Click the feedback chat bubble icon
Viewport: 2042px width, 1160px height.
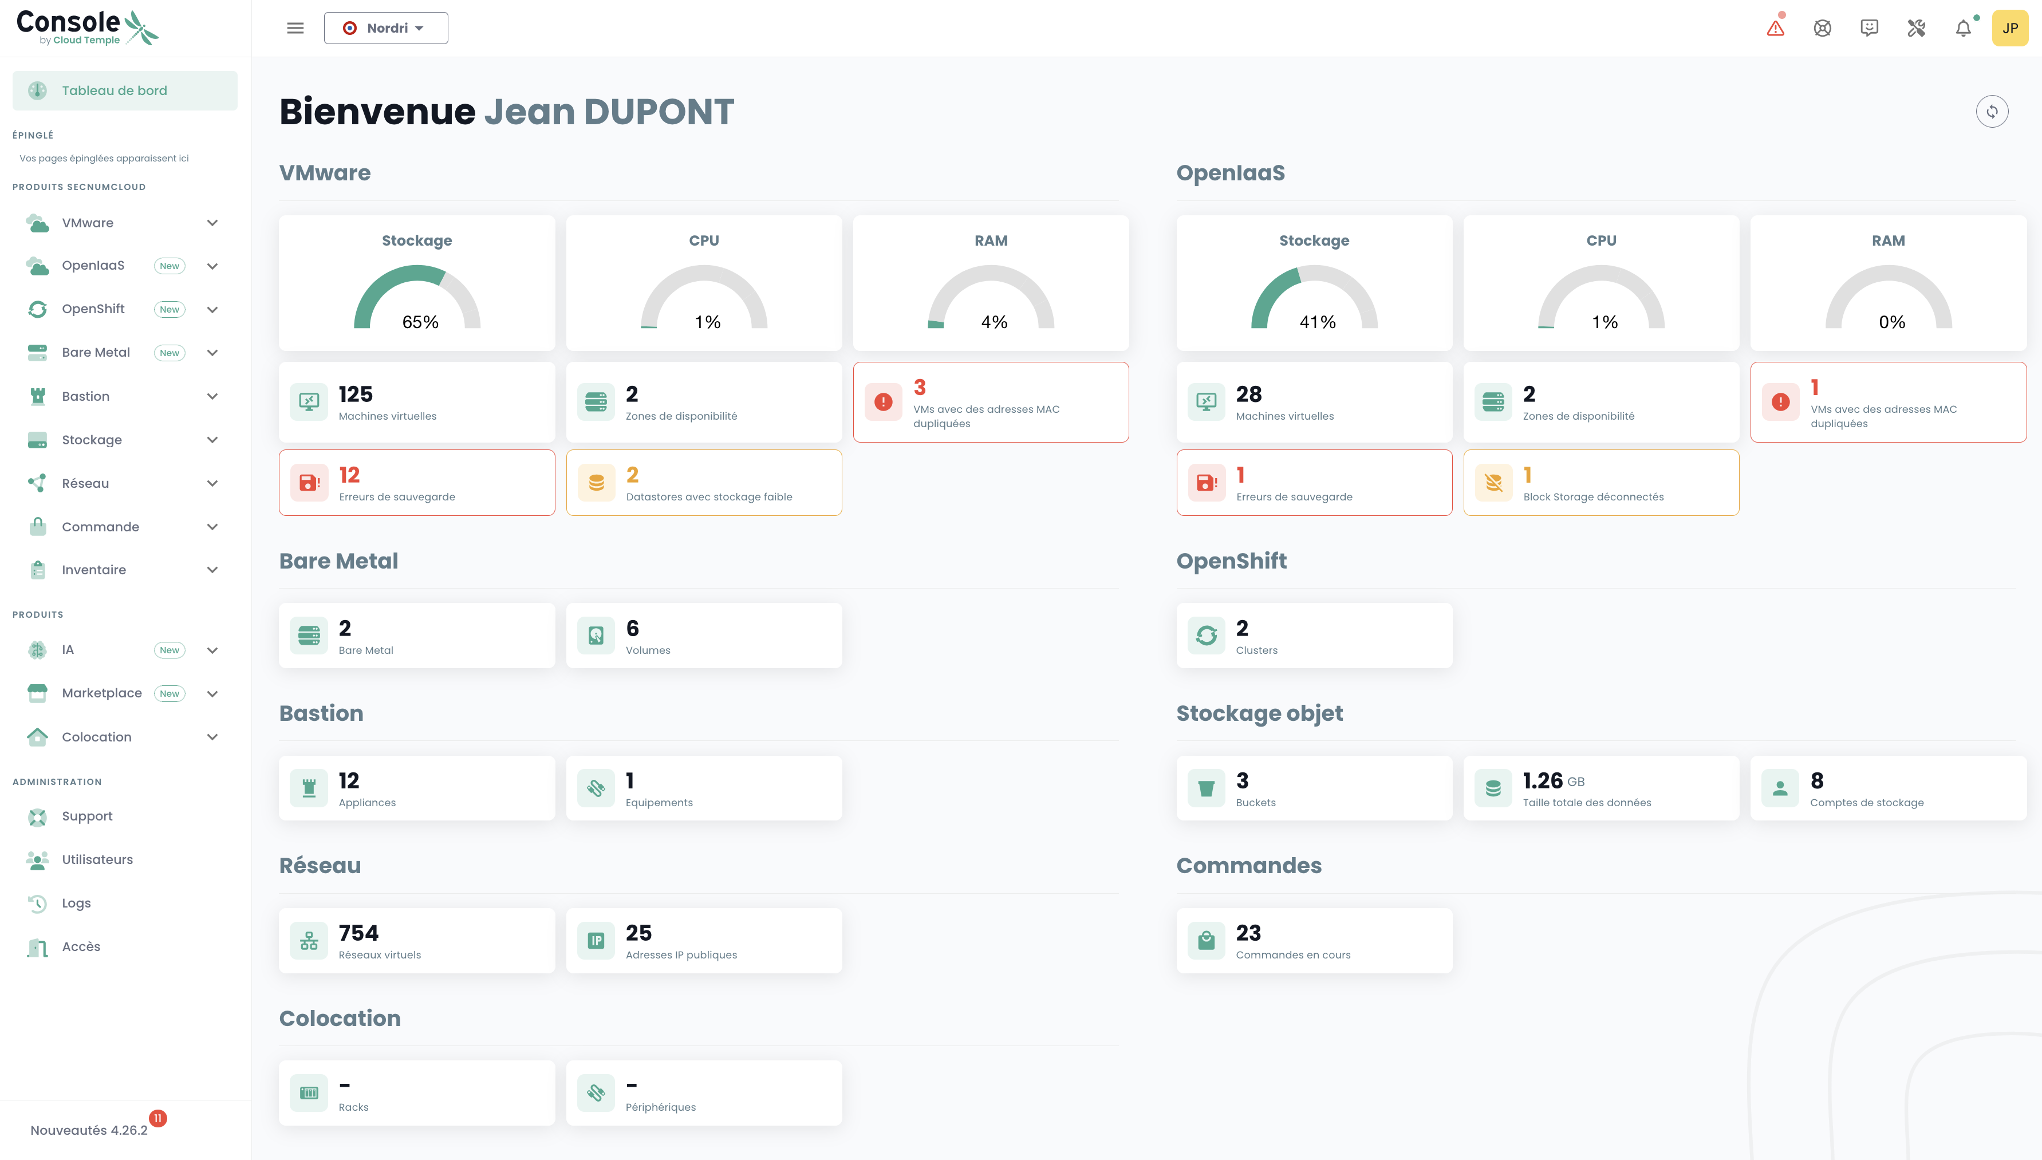[x=1869, y=29]
